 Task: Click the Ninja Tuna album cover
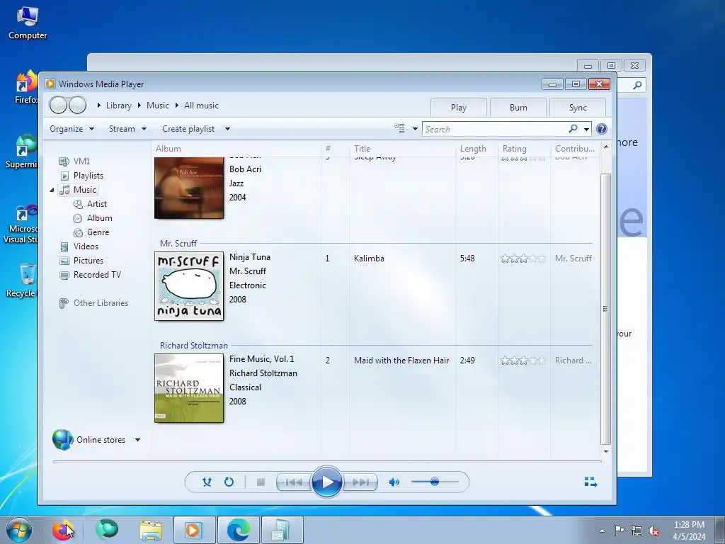[189, 286]
